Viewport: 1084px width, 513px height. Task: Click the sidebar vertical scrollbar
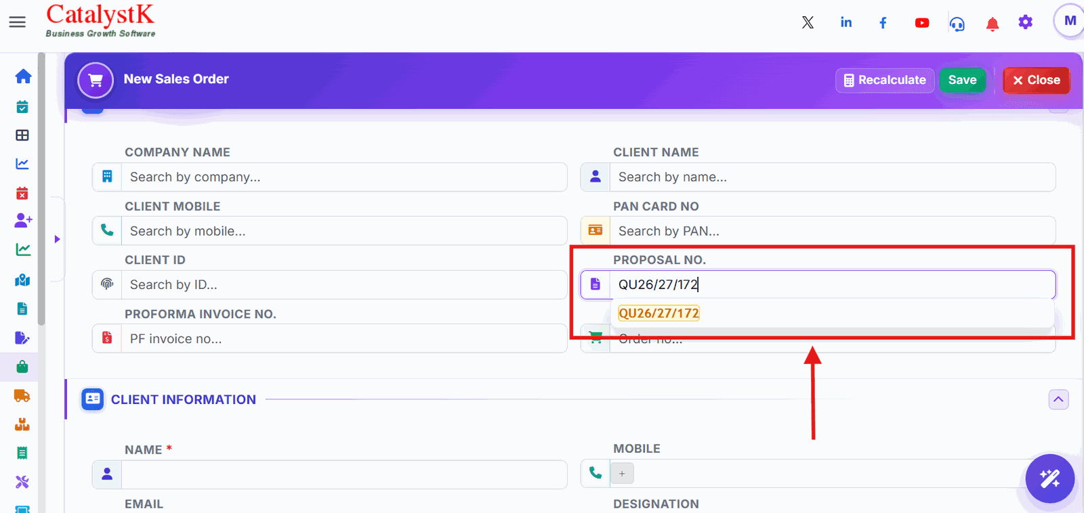click(x=41, y=189)
